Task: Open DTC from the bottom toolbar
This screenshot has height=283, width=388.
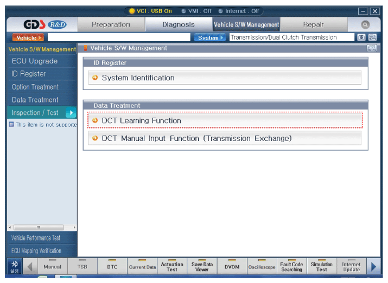Action: point(112,266)
